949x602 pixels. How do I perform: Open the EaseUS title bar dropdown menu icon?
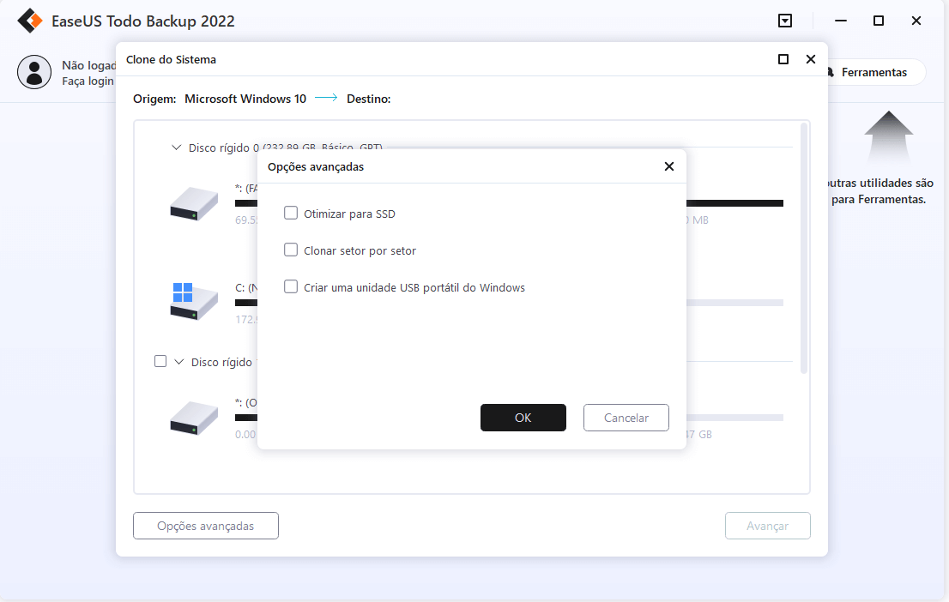785,21
